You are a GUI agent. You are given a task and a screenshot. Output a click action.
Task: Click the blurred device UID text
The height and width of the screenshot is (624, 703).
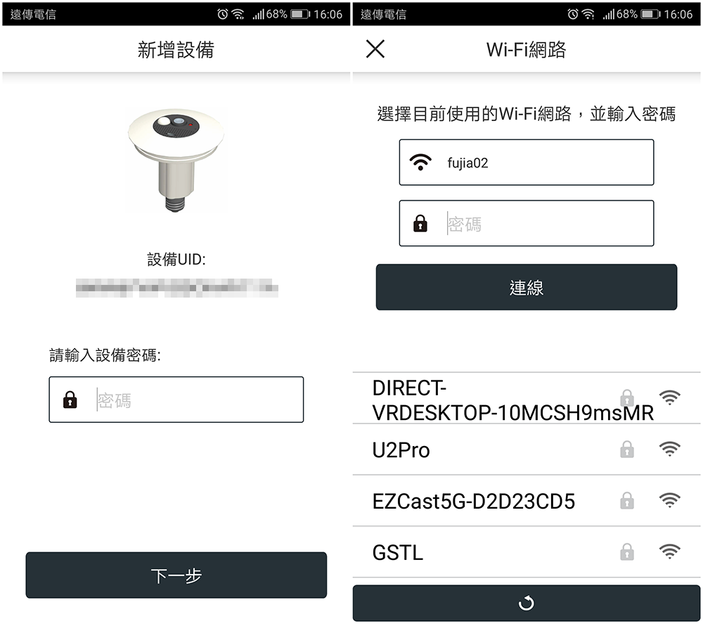(176, 288)
